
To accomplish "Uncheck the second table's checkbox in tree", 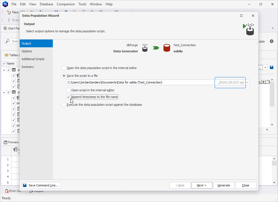I will pyautogui.click(x=9, y=92).
